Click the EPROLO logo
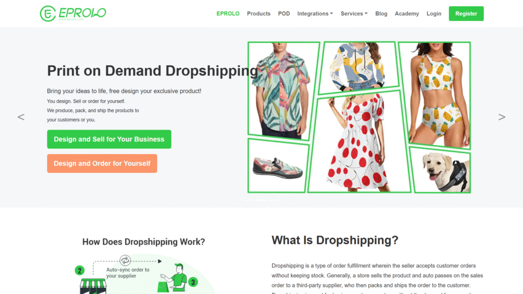523x294 pixels. (73, 14)
